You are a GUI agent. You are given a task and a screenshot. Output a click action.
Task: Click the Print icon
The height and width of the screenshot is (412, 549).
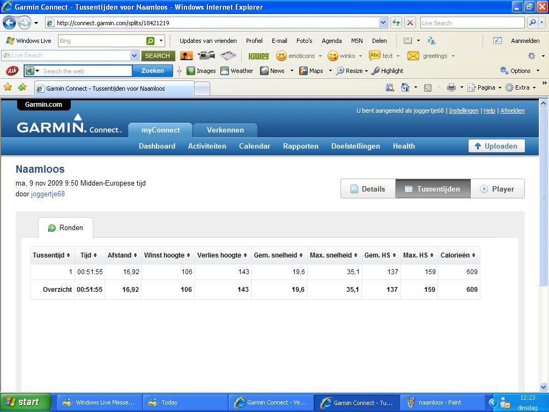451,87
